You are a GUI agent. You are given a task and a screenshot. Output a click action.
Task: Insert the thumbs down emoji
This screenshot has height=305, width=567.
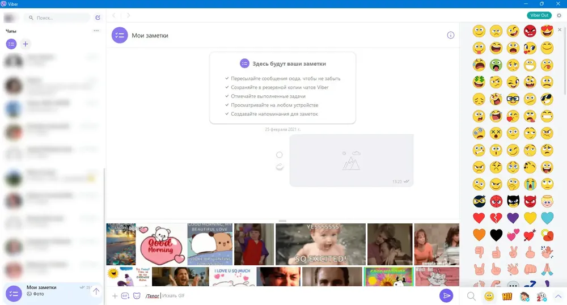(479, 252)
